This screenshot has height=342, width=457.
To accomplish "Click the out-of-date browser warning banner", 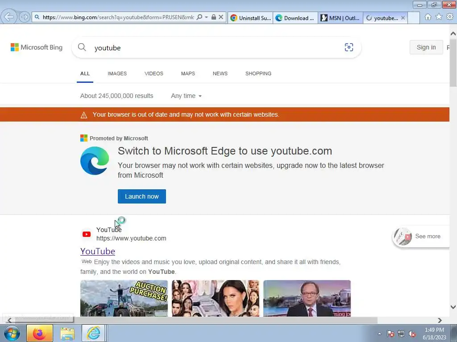I will pos(225,114).
